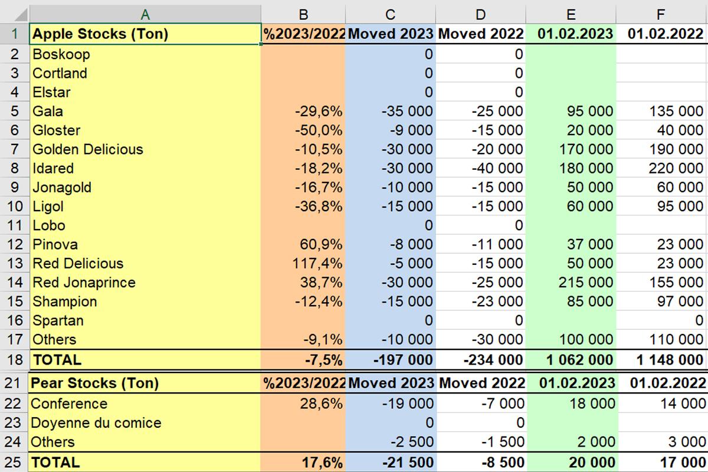The width and height of the screenshot is (708, 472).
Task: Select the Conference cell
Action: point(145,404)
